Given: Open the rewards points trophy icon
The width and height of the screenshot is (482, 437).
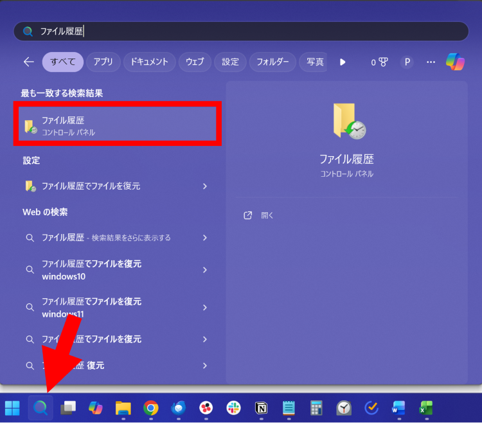Looking at the screenshot, I should pyautogui.click(x=379, y=62).
